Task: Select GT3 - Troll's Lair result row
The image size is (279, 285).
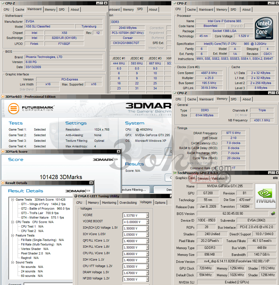Action: [40, 213]
